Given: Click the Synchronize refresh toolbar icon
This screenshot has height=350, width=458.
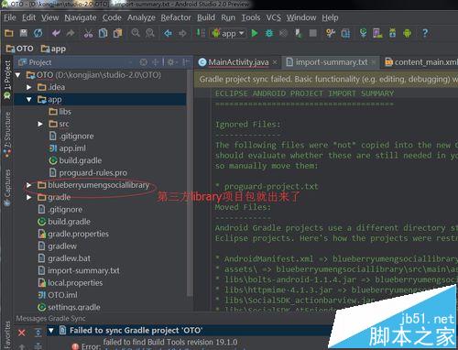Looking at the screenshot, I should (38, 33).
